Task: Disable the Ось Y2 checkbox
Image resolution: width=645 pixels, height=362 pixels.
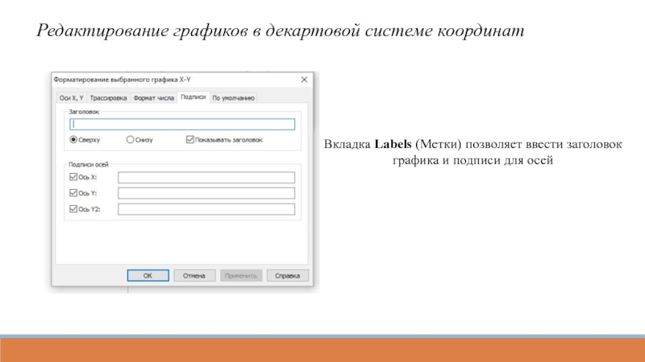Action: coord(73,209)
